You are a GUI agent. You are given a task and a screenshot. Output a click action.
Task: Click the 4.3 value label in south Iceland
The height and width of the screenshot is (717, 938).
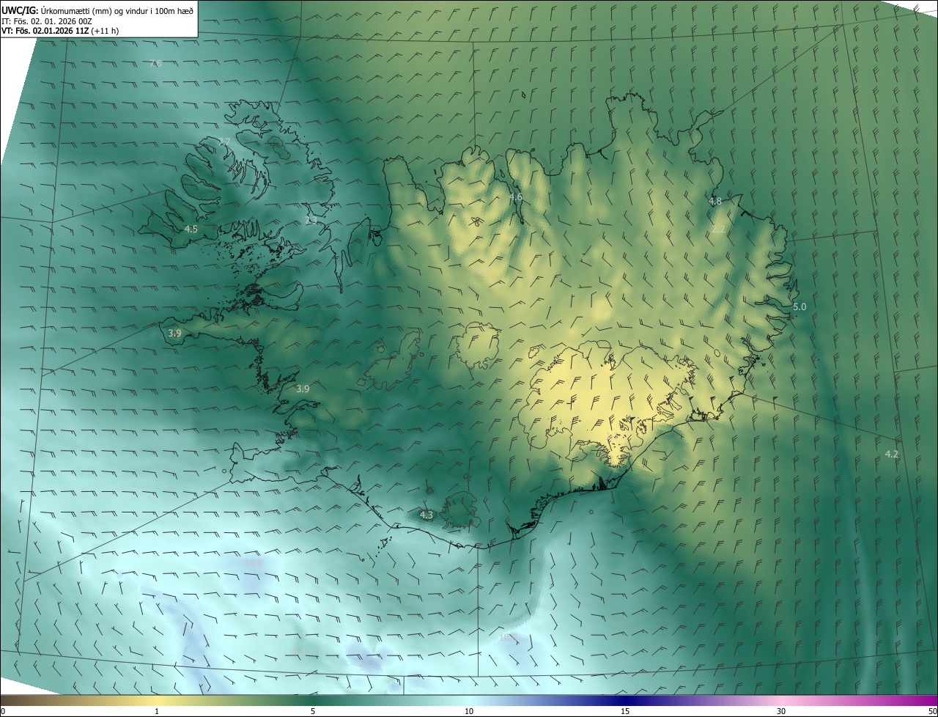coord(426,515)
